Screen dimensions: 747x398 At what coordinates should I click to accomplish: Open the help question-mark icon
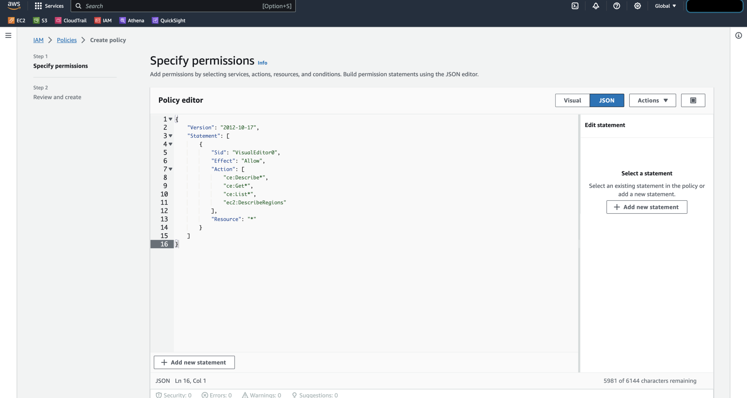coord(616,6)
